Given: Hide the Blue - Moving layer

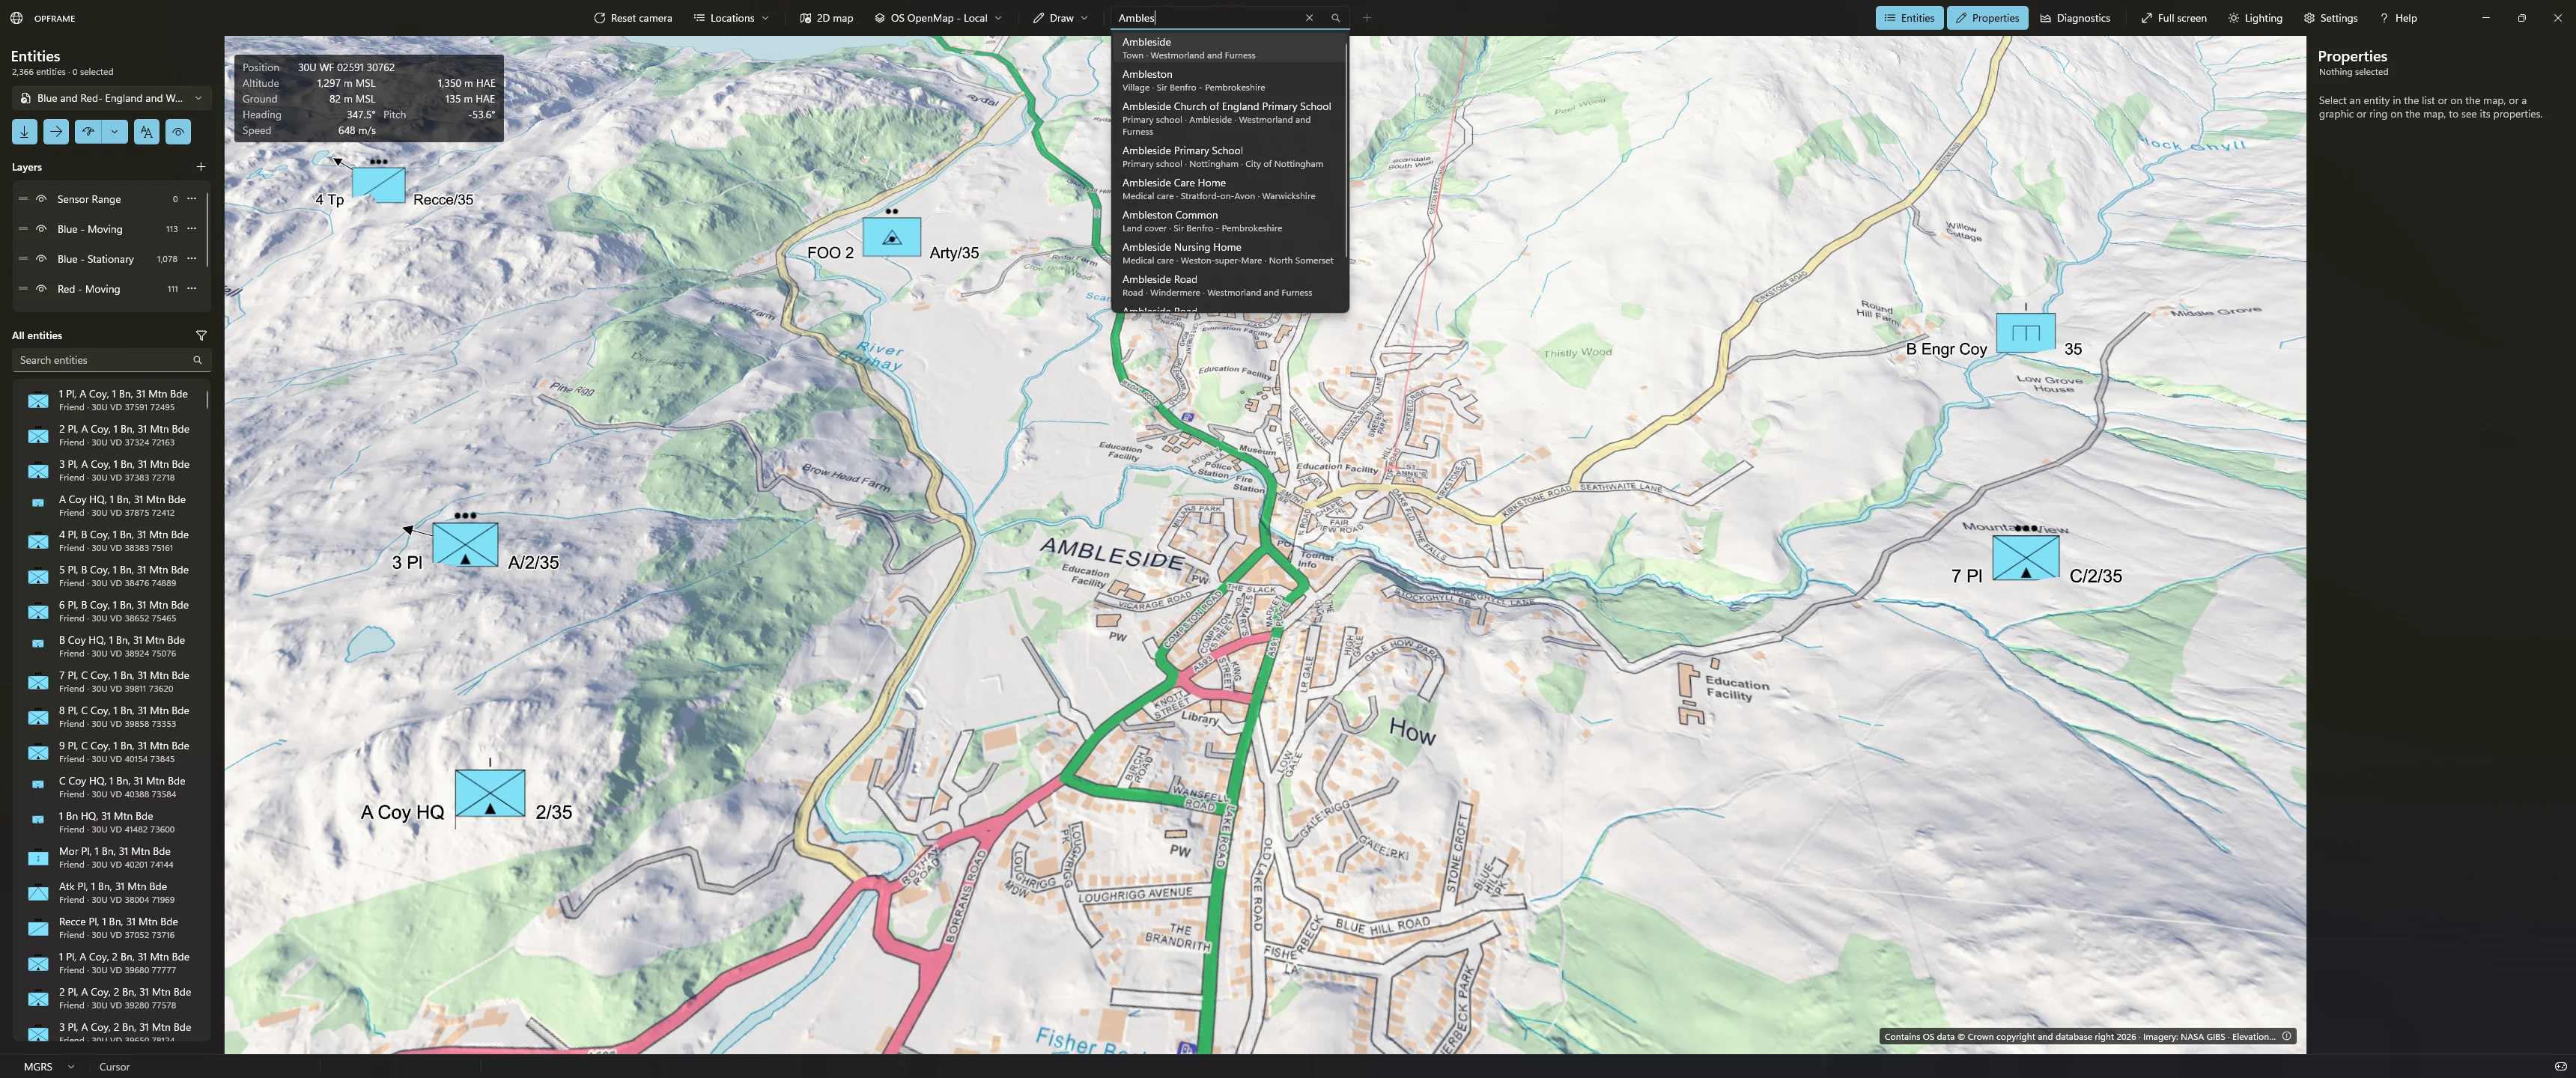Looking at the screenshot, I should [x=41, y=229].
